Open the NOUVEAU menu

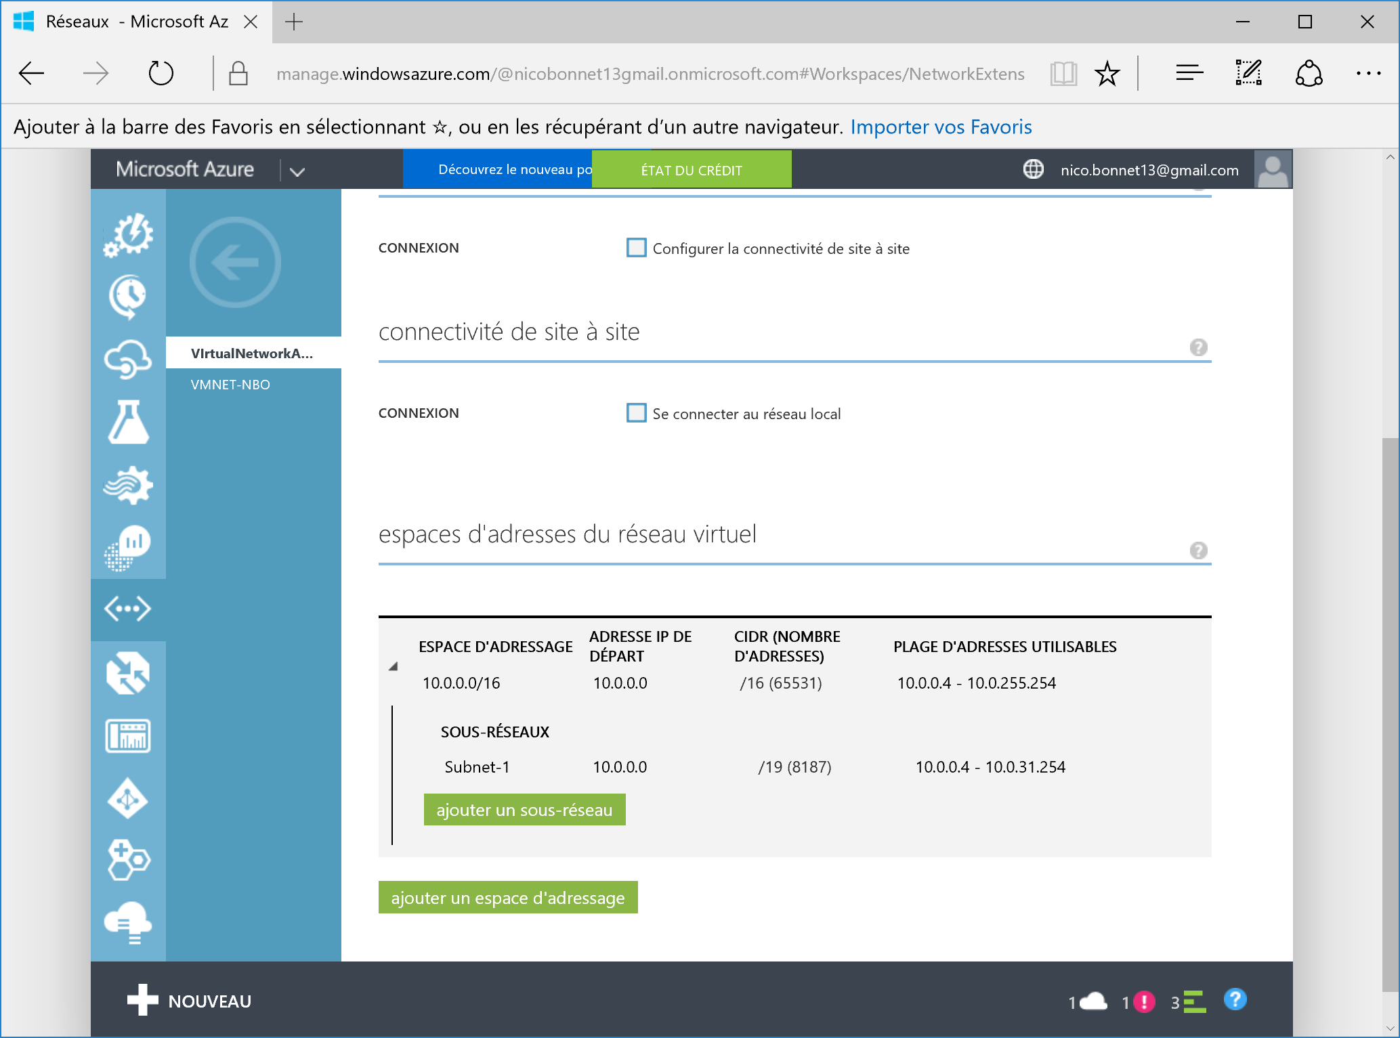pos(190,1001)
